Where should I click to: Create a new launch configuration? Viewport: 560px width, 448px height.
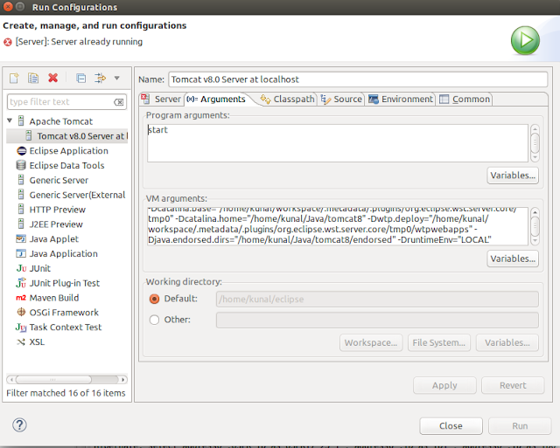point(14,78)
